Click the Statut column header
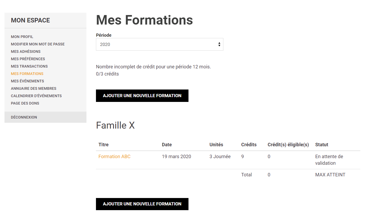 coord(322,145)
